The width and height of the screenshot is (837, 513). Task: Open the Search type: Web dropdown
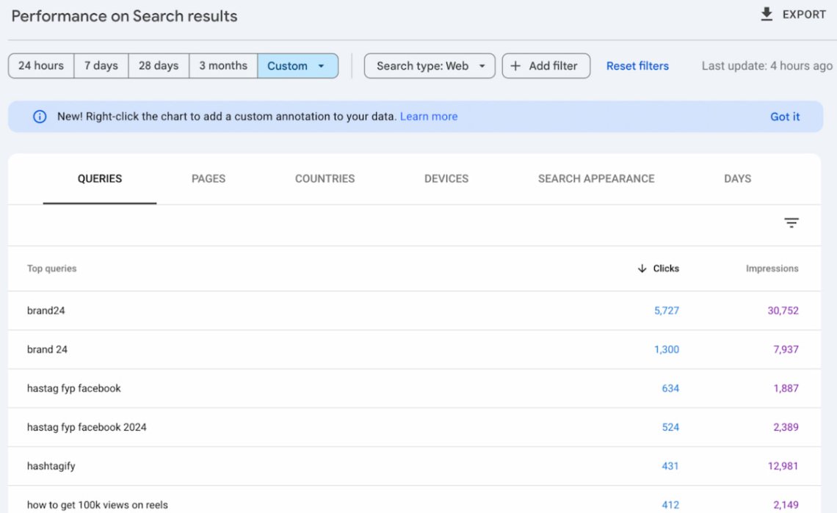coord(430,66)
